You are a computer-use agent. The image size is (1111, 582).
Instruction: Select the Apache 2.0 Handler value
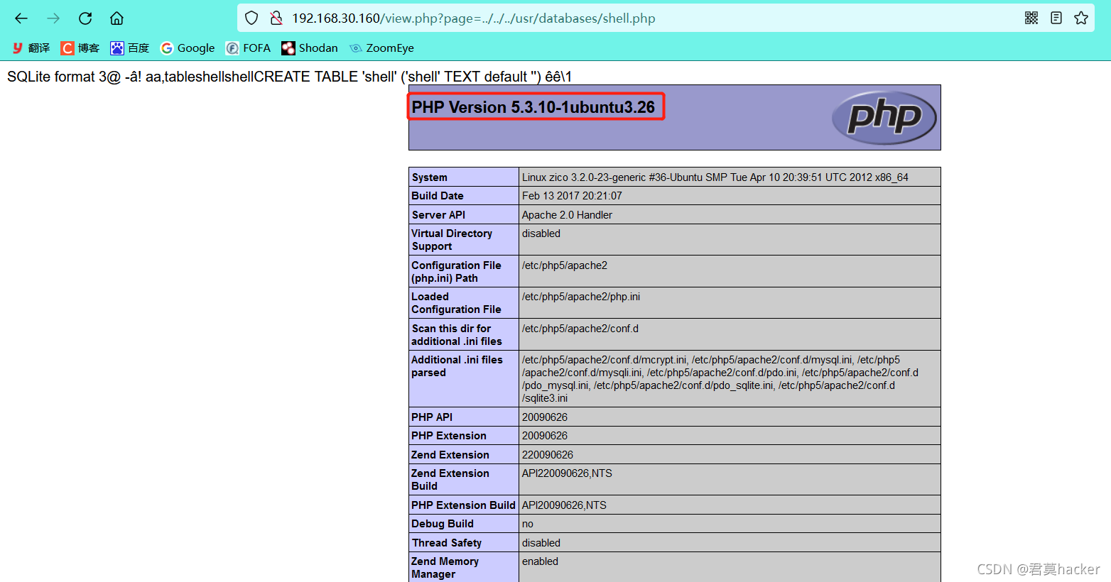pyautogui.click(x=567, y=215)
